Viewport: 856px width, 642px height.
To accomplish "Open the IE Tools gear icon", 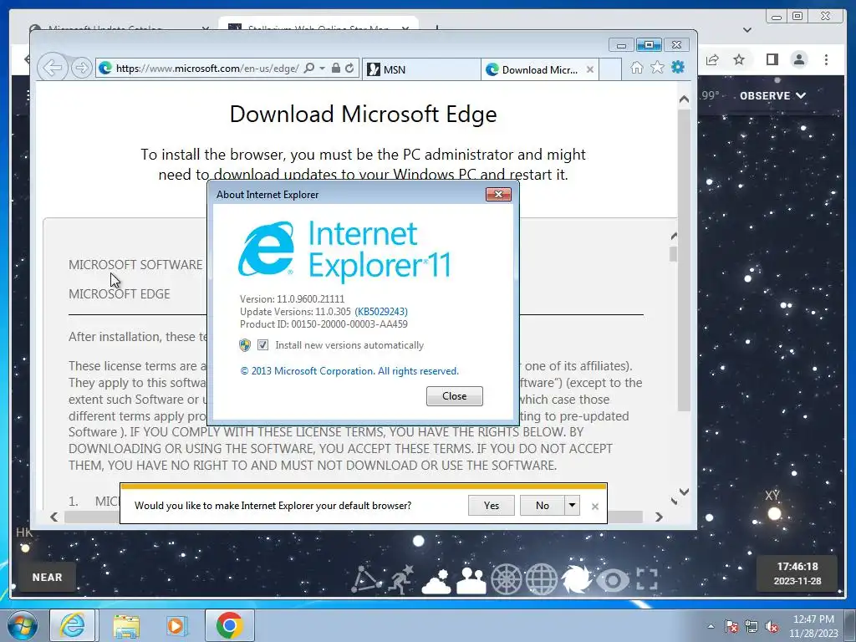I will [678, 67].
